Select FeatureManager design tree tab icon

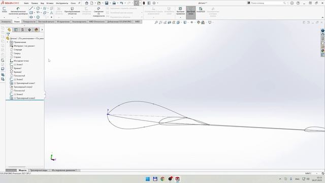[9, 29]
